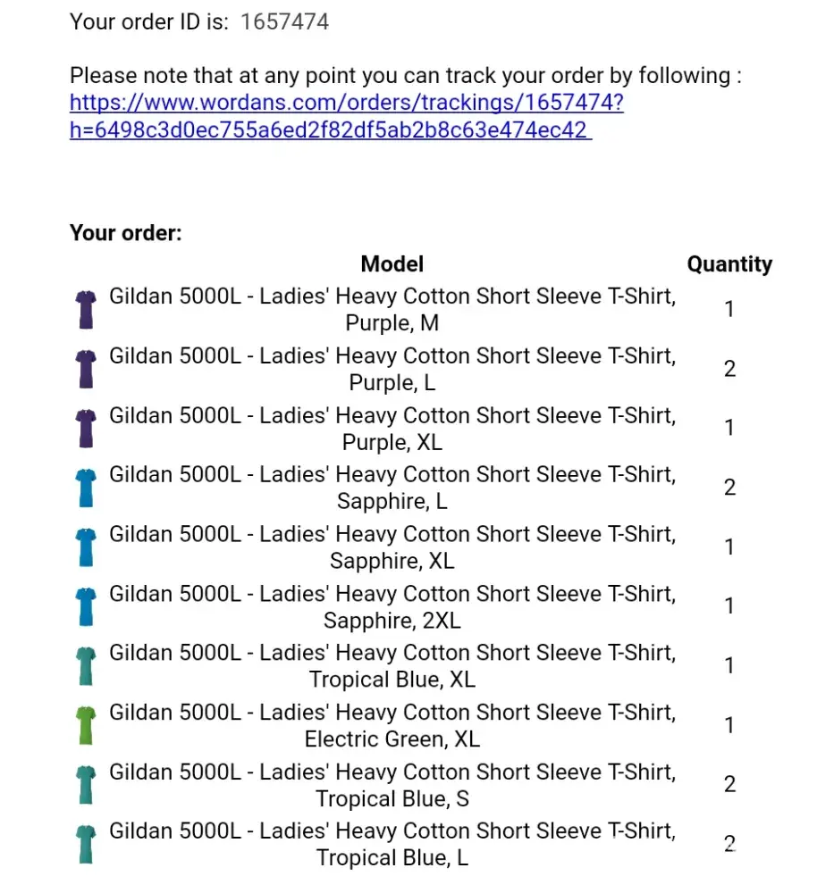
Task: Click the Electric Green, XL shirt thumbnail
Action: (86, 725)
